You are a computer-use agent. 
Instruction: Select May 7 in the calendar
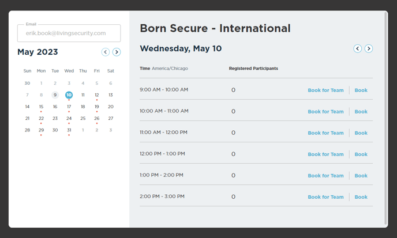(27, 95)
